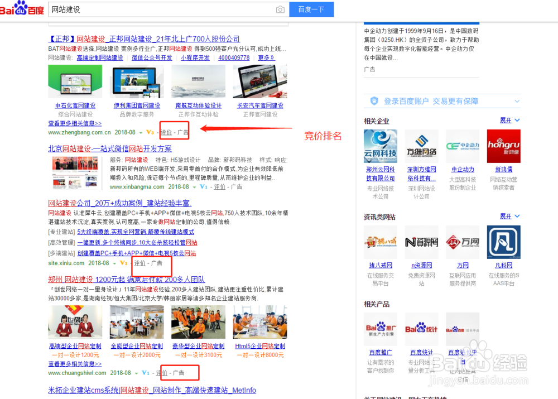
Task: Open 伊利集团官网建设 thumbnail image
Action: pyautogui.click(x=137, y=81)
